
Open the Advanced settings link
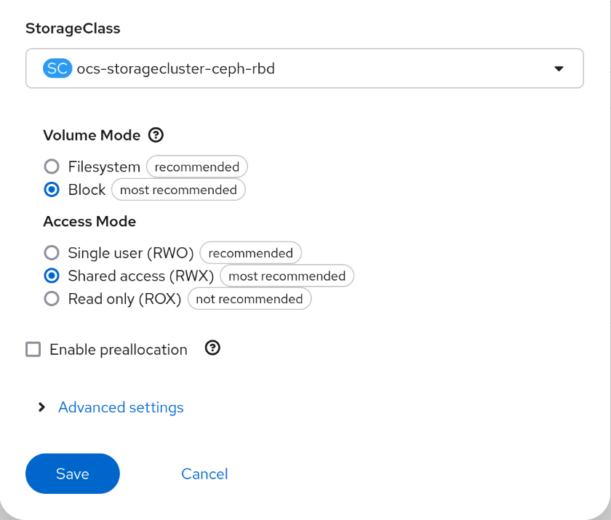click(x=121, y=407)
